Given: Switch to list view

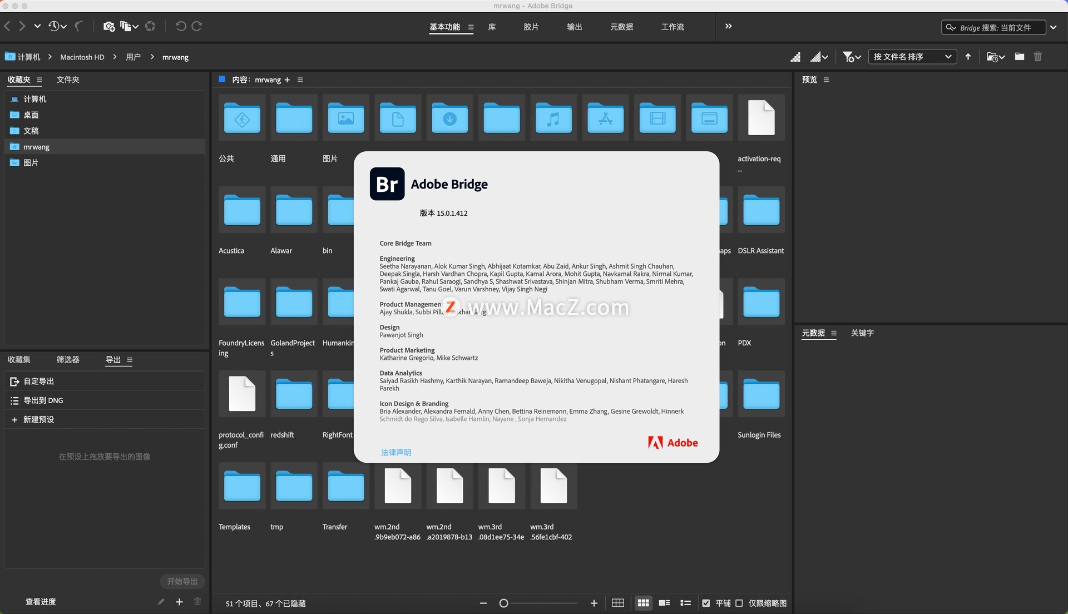Looking at the screenshot, I should (x=685, y=603).
